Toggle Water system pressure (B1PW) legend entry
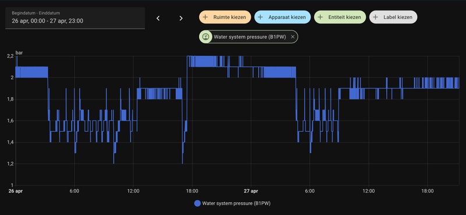The image size is (466, 215). pyautogui.click(x=232, y=203)
